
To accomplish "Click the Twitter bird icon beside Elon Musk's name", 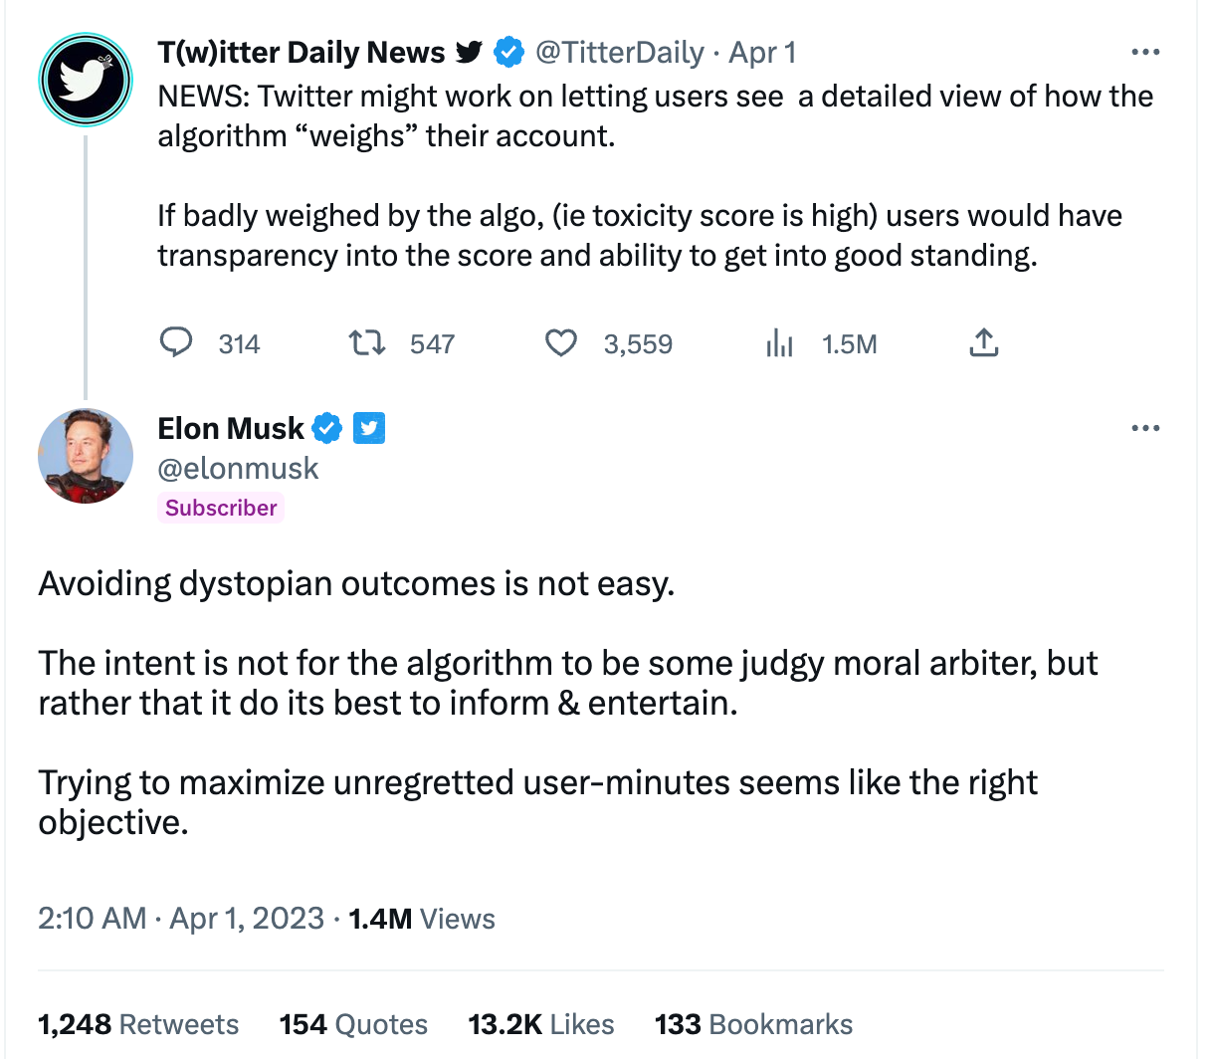I will [x=369, y=428].
